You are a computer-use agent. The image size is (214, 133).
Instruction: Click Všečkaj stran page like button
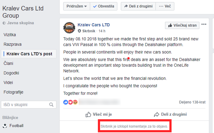[x=182, y=25]
